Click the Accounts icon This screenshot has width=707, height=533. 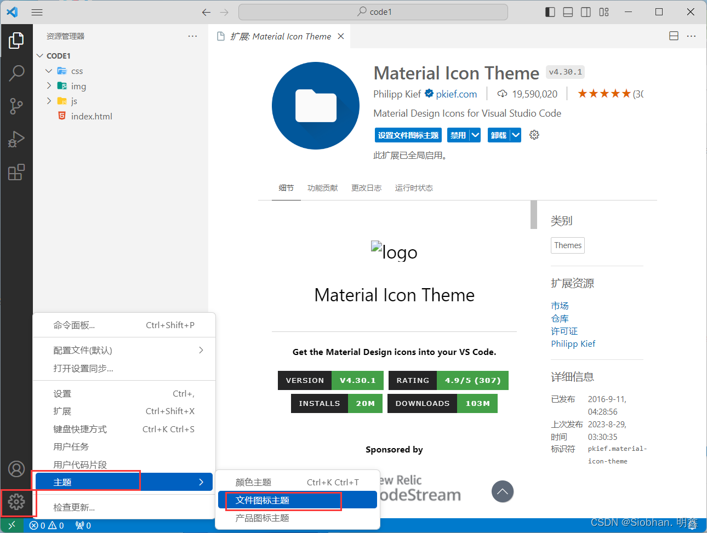(16, 469)
